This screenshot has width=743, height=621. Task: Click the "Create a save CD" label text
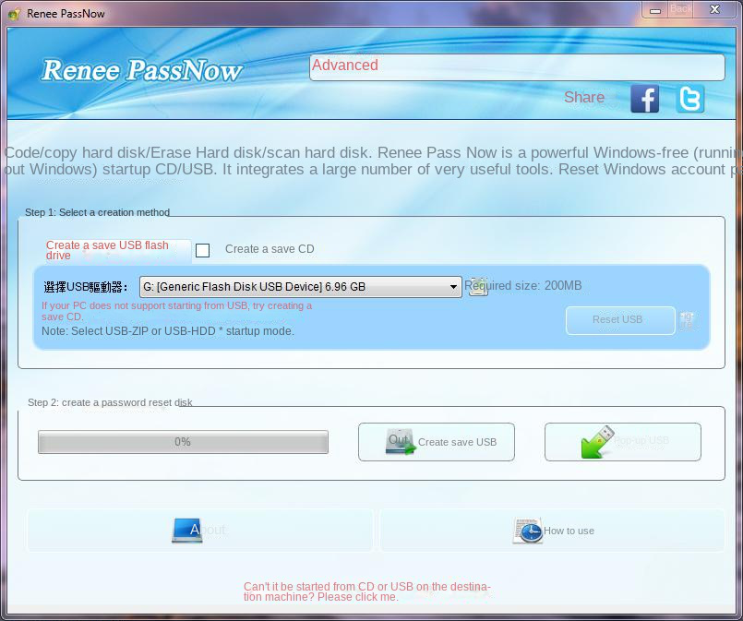270,249
